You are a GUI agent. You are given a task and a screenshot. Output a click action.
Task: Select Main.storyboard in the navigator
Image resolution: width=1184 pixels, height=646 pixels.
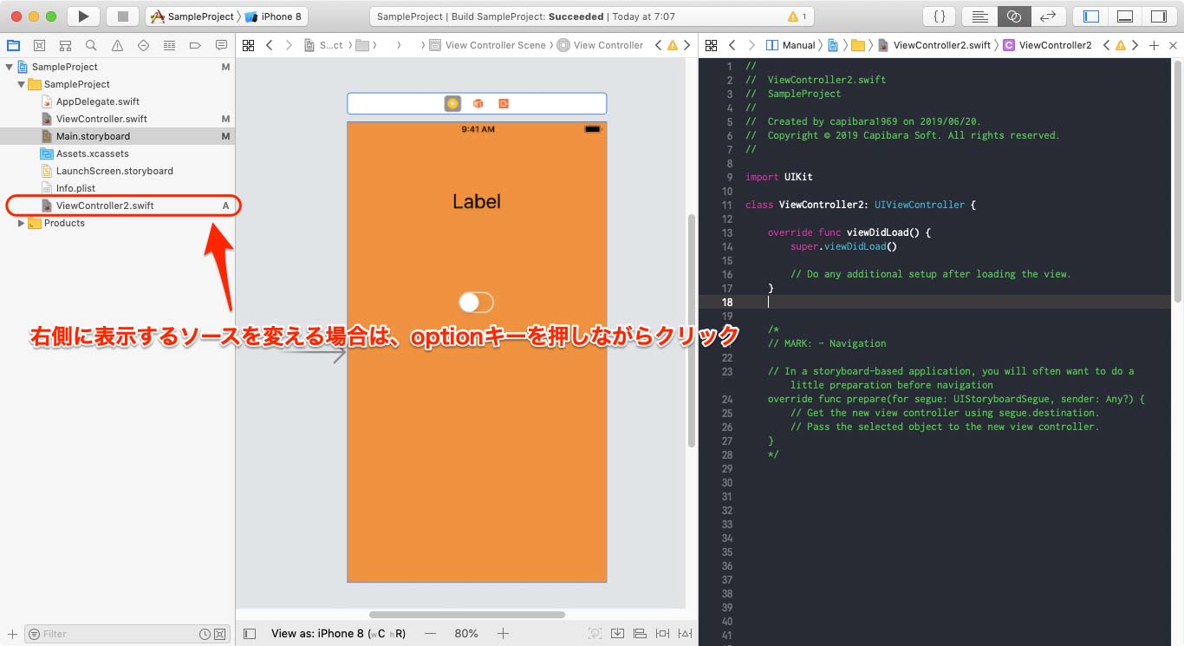(117, 136)
